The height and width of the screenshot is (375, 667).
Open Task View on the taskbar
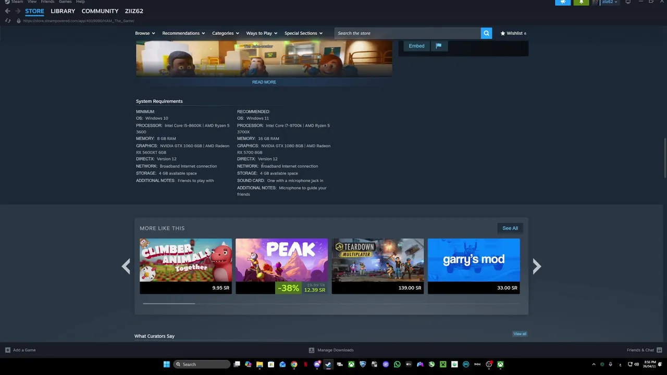tap(237, 365)
